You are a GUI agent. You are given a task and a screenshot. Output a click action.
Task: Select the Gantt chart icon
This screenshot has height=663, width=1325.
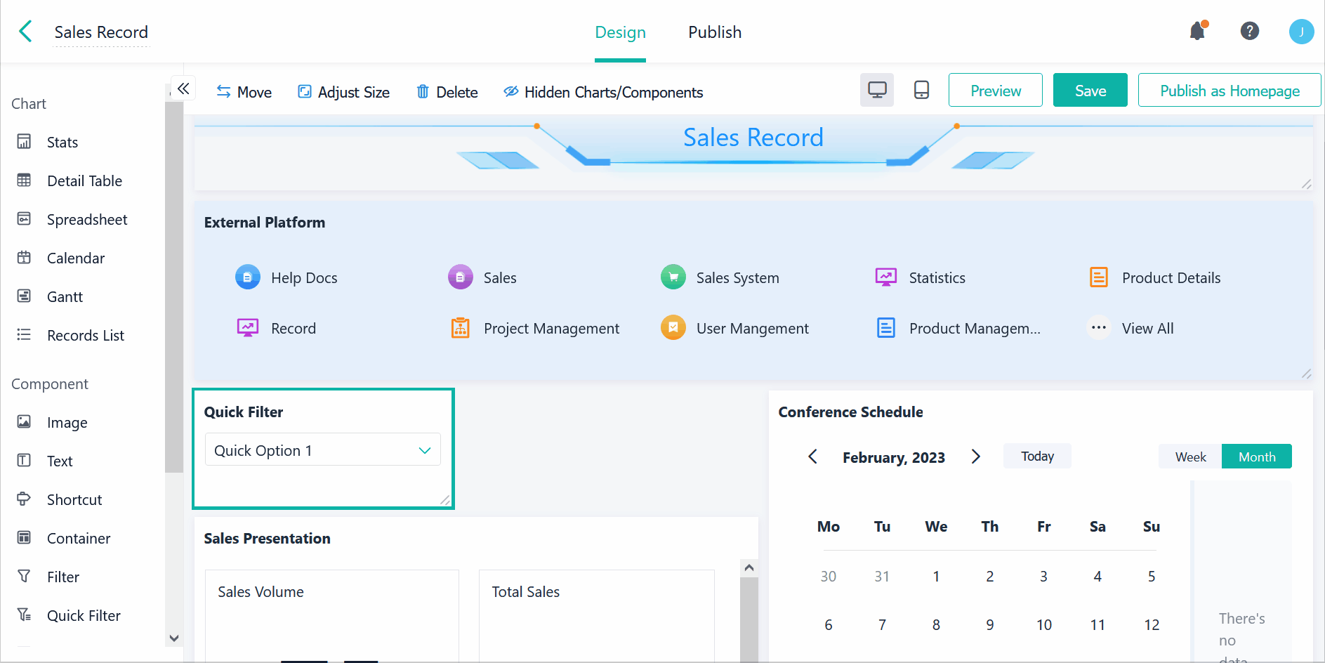click(x=24, y=296)
